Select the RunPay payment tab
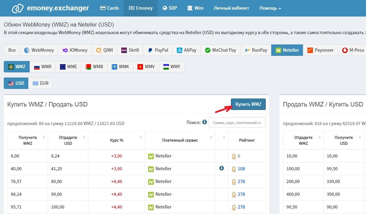Viewport: 366px width, 214px height. point(256,50)
